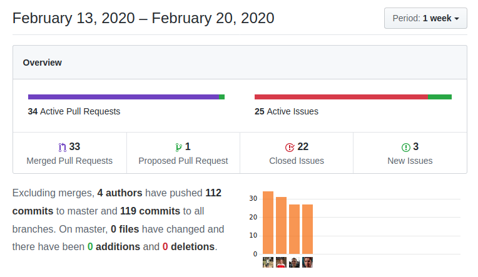Click the merged pull request icon
Viewport: 478px width, 277px height.
pos(62,148)
